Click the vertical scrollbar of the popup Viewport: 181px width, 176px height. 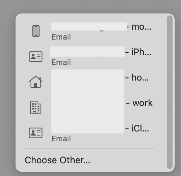click(x=170, y=92)
